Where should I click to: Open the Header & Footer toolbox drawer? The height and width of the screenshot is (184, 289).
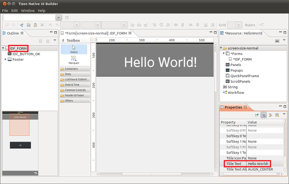[x=75, y=95]
